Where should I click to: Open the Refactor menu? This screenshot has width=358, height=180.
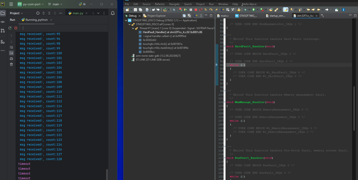click(160, 4)
